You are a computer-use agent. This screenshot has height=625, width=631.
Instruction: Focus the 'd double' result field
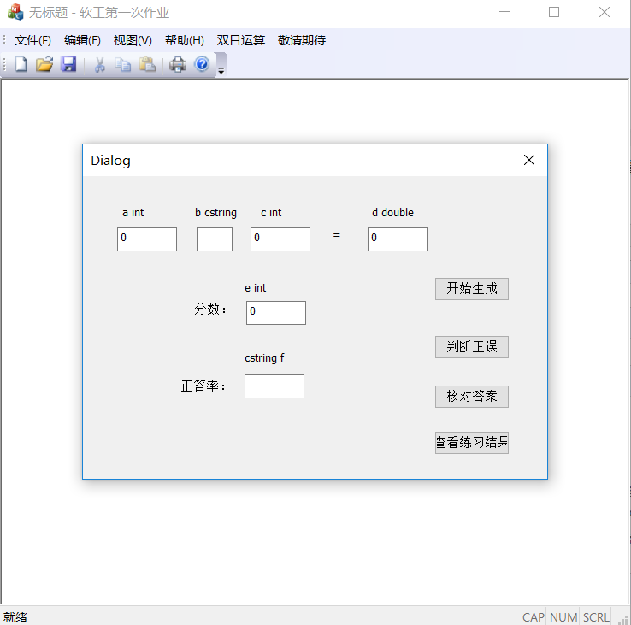tap(398, 239)
